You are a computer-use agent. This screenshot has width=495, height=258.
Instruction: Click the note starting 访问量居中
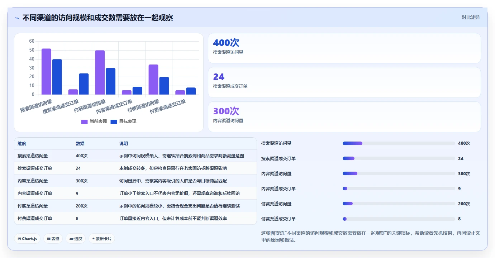pyautogui.click(x=173, y=181)
